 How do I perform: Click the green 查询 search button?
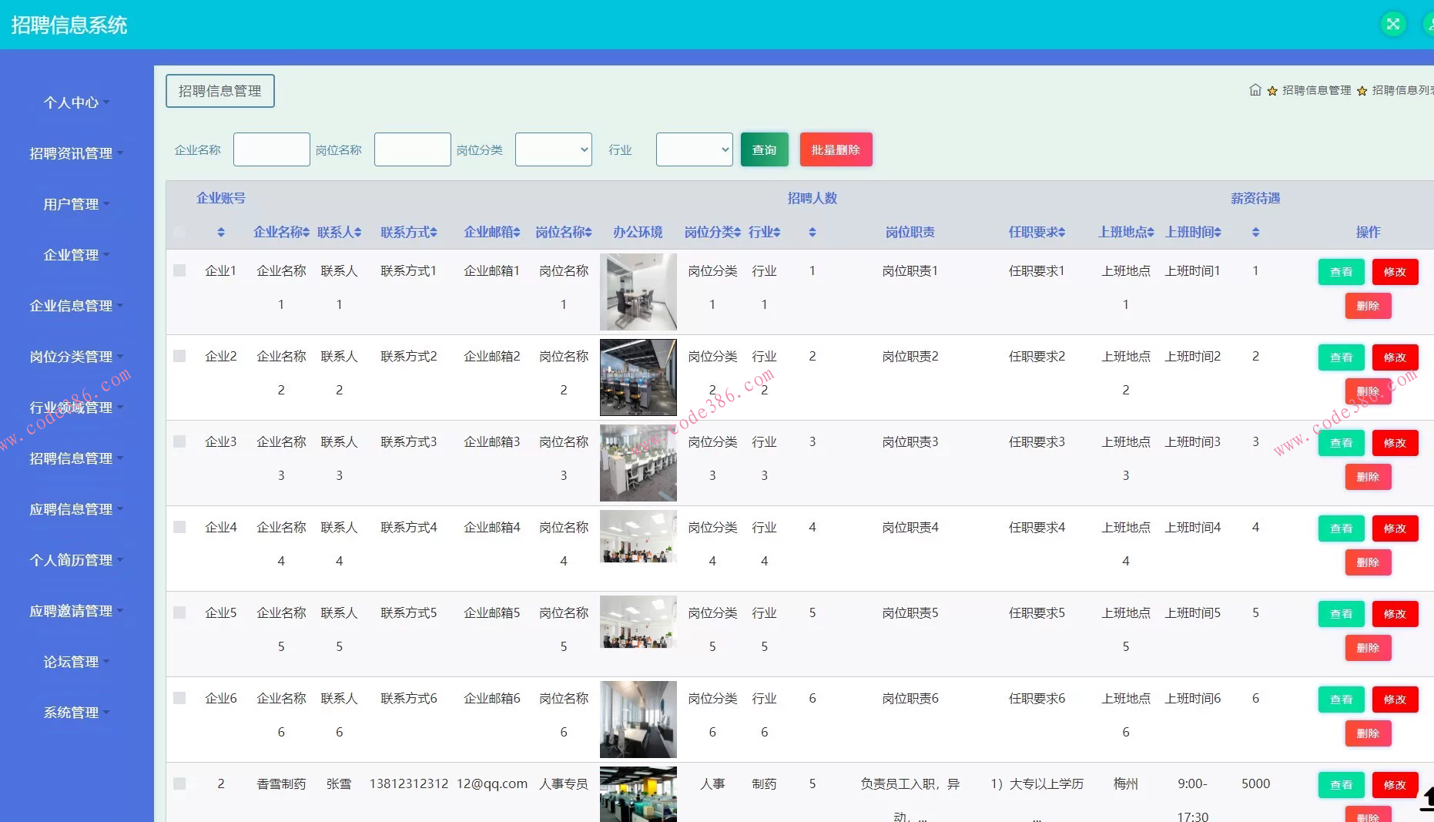click(x=764, y=149)
